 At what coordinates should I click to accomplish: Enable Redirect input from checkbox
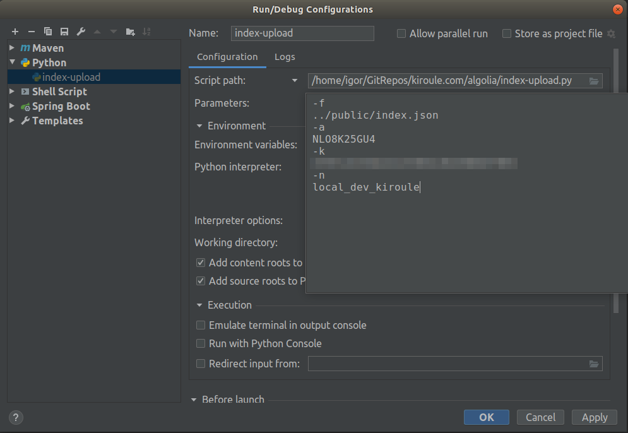pos(201,364)
